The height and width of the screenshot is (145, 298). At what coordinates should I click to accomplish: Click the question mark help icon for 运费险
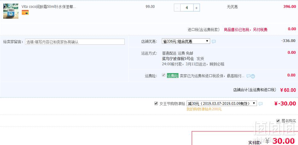point(253,76)
